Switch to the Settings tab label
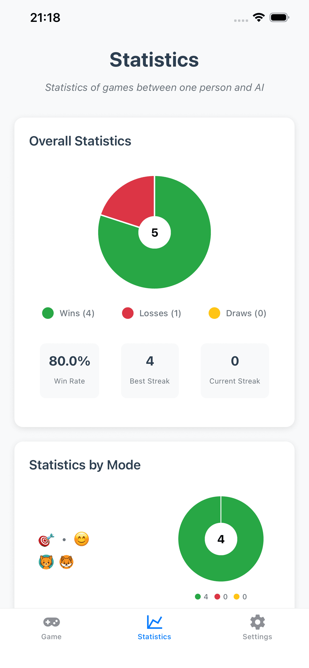 pyautogui.click(x=257, y=637)
